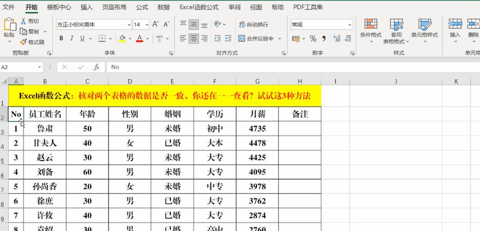Viewport: 480px width, 231px height.
Task: Click the Name Box showing A2
Action: (x=21, y=67)
